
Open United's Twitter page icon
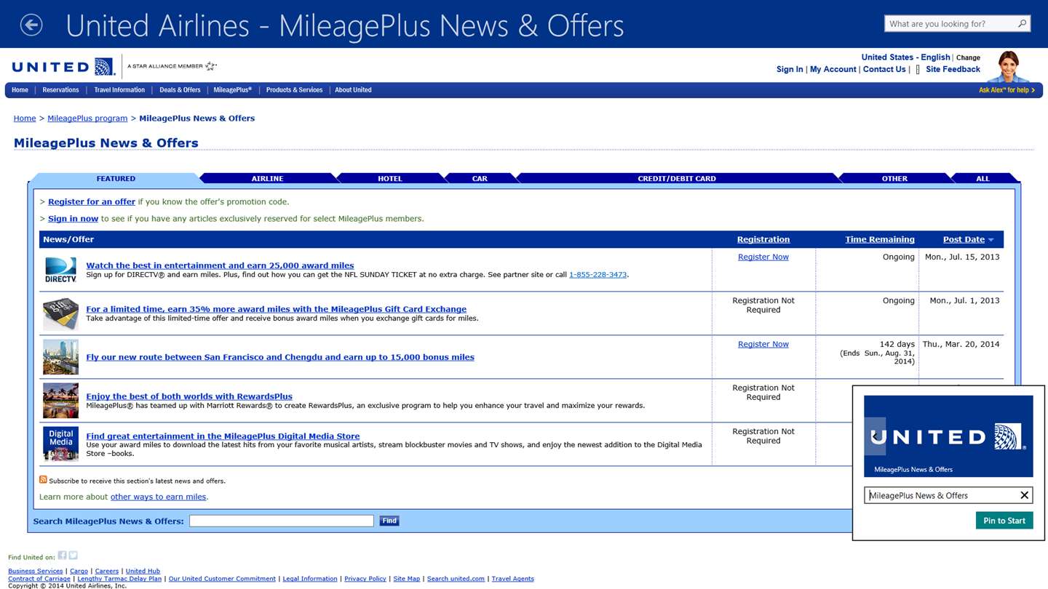click(x=73, y=556)
